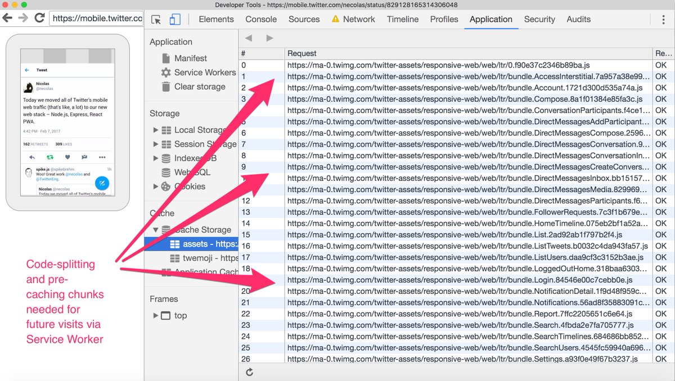Image resolution: width=675 pixels, height=381 pixels.
Task: Expand the Cookies tree node
Action: 156,187
